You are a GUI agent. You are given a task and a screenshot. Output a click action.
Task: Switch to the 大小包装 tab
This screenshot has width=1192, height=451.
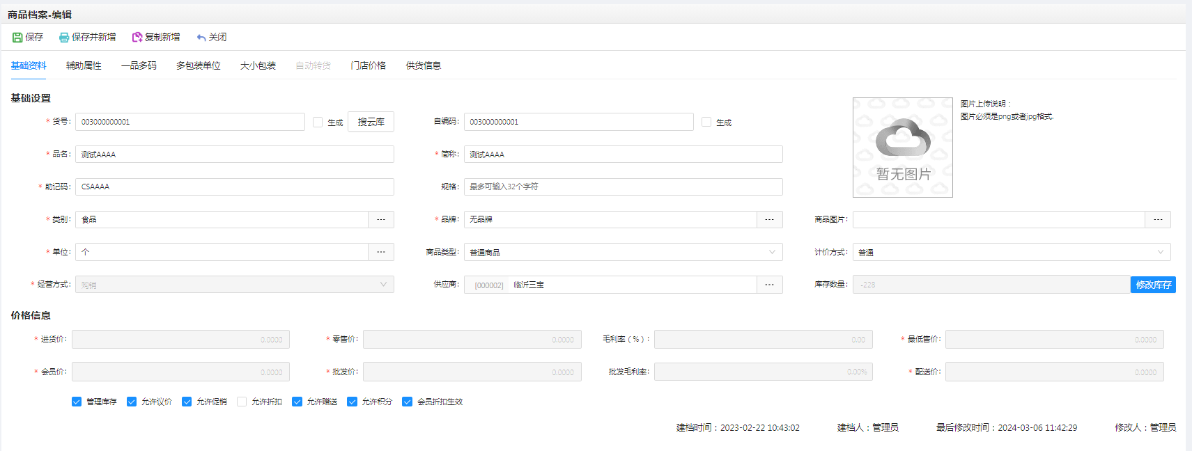click(258, 65)
